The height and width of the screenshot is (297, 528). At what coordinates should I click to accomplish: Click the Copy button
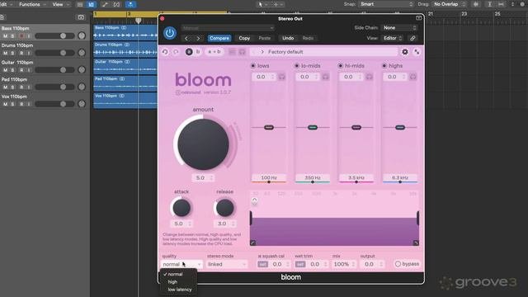pos(244,38)
